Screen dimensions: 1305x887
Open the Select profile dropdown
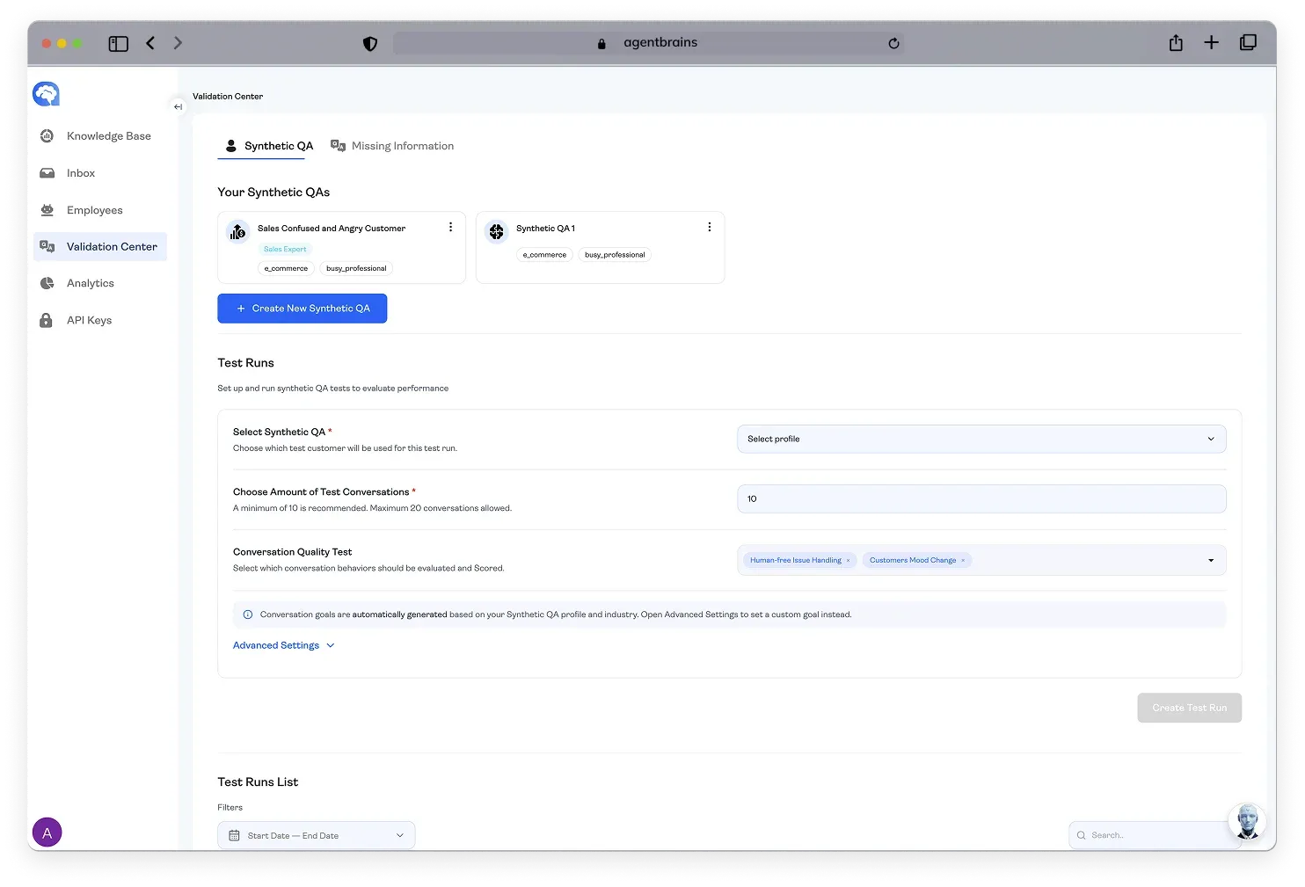tap(981, 439)
